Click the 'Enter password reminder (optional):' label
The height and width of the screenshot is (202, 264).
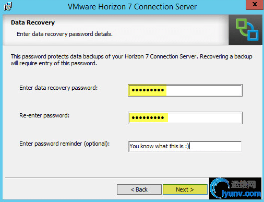coord(65,144)
